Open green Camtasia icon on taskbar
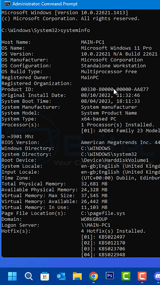Image resolution: width=160 pixels, height=285 pixels. (x=126, y=276)
